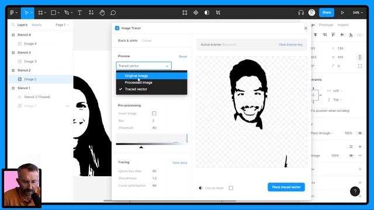374x210 pixels.
Task: Click the align top icon
Action: (x=333, y=35)
